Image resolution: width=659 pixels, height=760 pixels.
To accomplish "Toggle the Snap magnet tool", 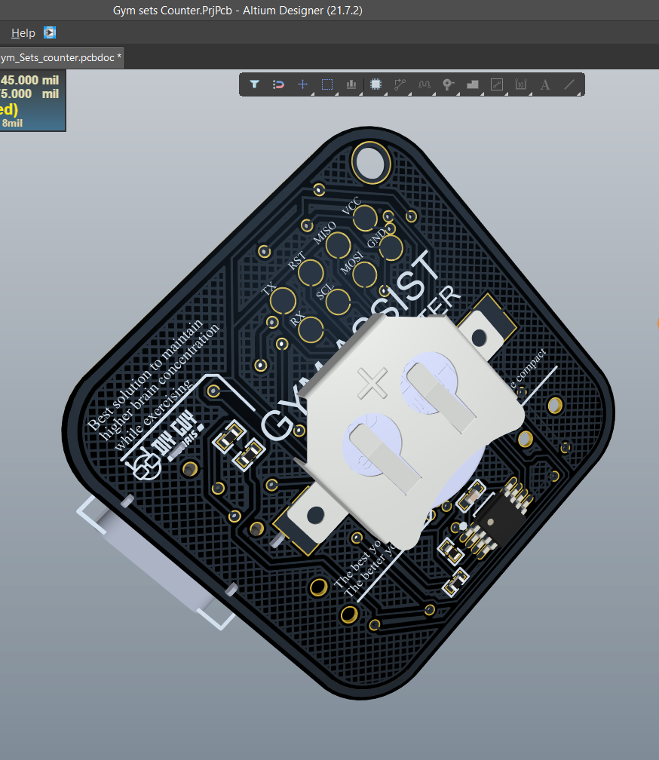I will (279, 84).
